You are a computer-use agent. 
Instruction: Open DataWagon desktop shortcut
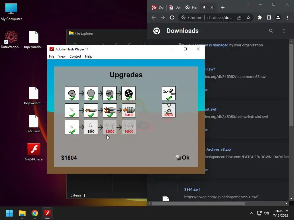coord(11,40)
